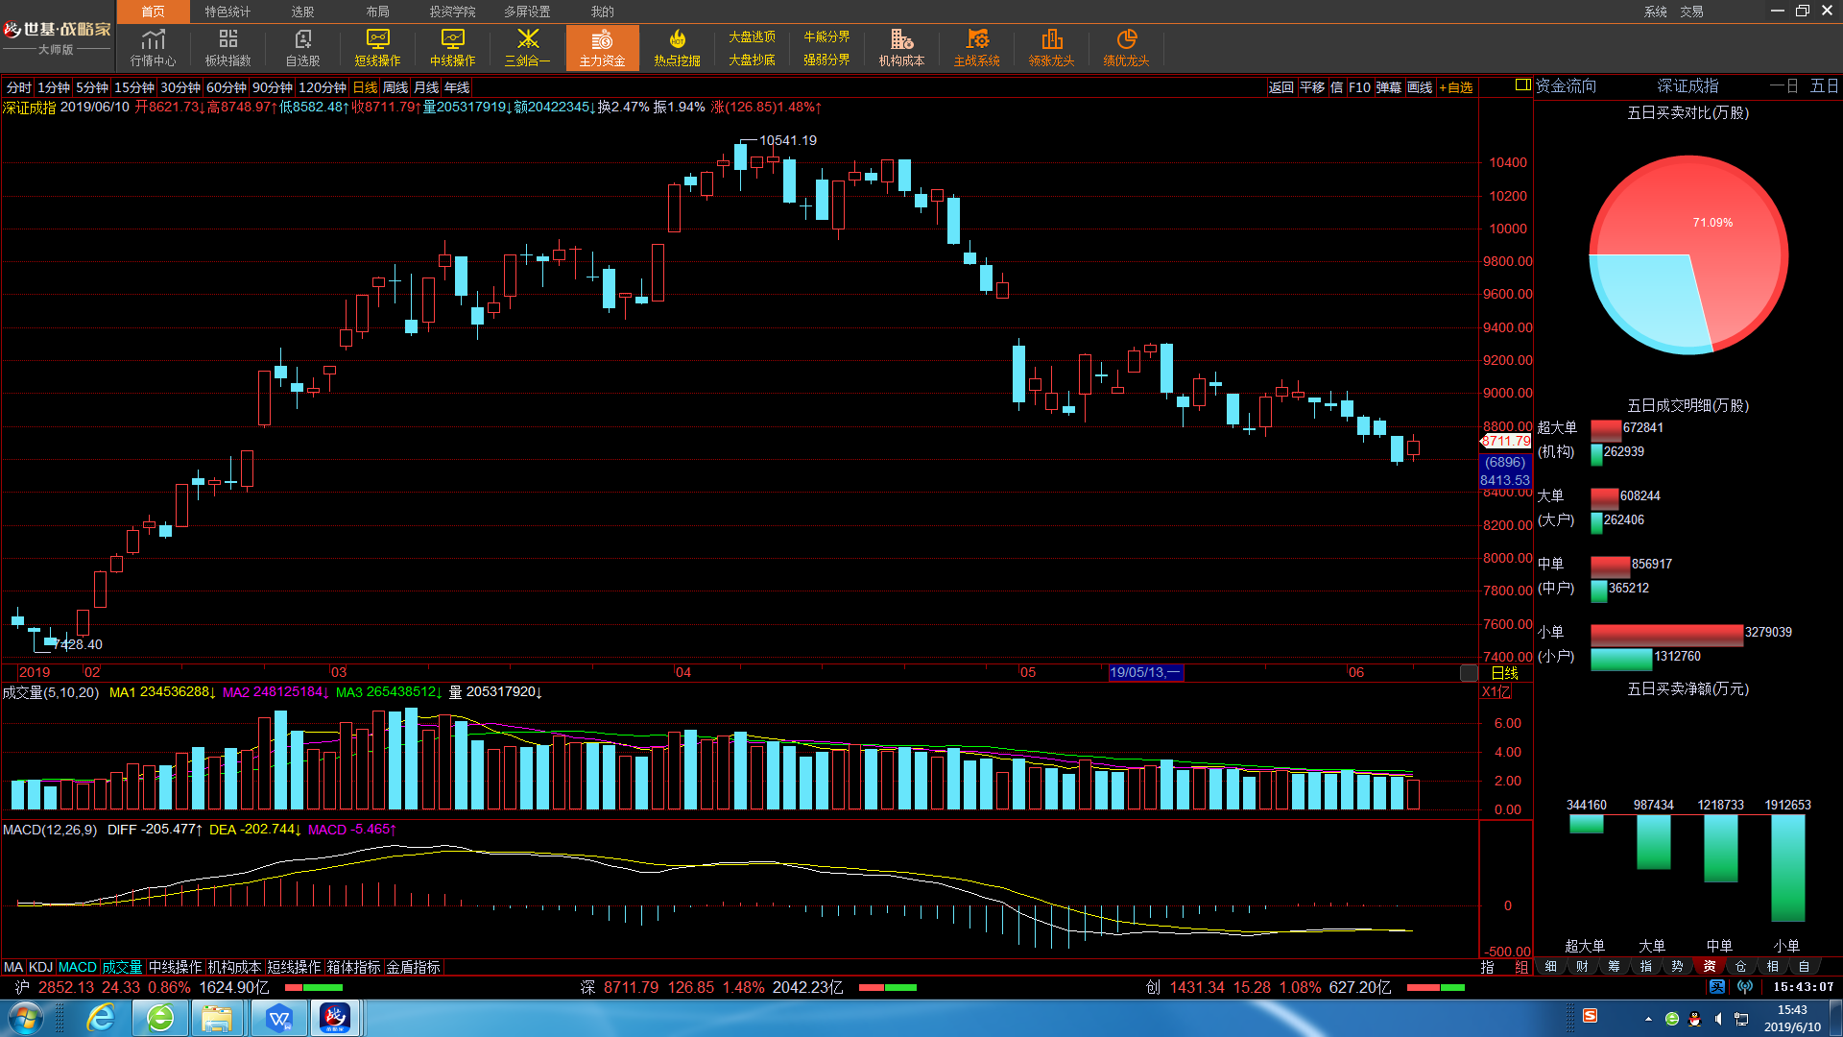Screen dimensions: 1843x1037
Task: Launch the 三剑合一 crossed swords tool
Action: click(x=527, y=47)
